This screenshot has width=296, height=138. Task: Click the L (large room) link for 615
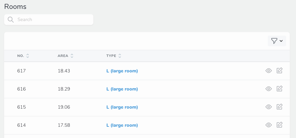[122, 107]
